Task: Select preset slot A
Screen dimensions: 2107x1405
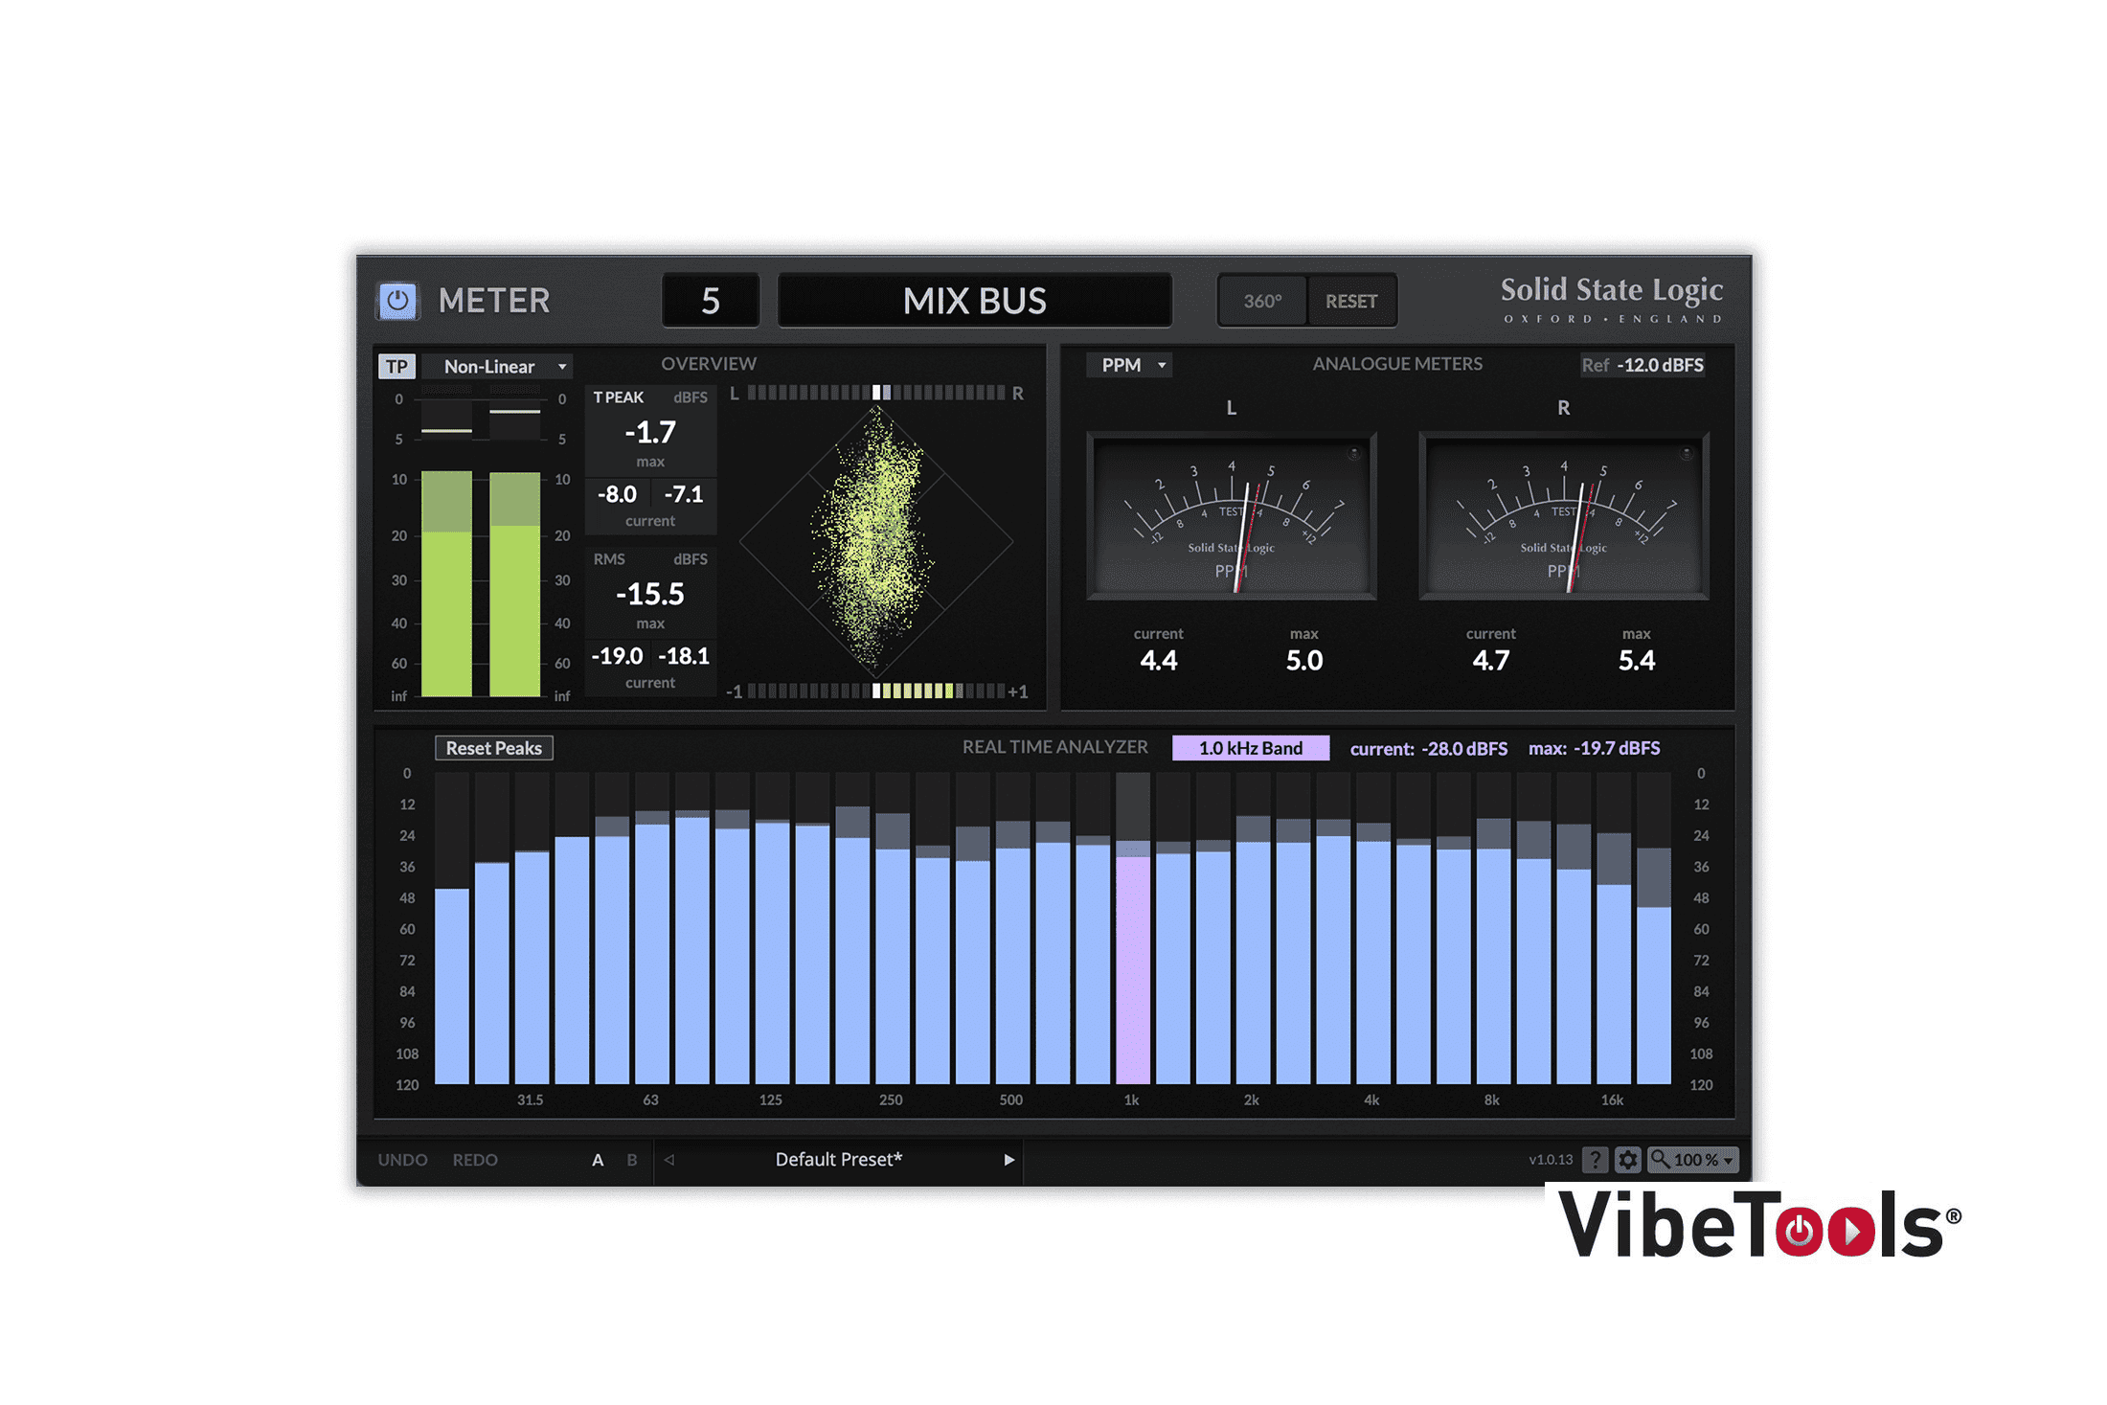Action: (x=598, y=1160)
